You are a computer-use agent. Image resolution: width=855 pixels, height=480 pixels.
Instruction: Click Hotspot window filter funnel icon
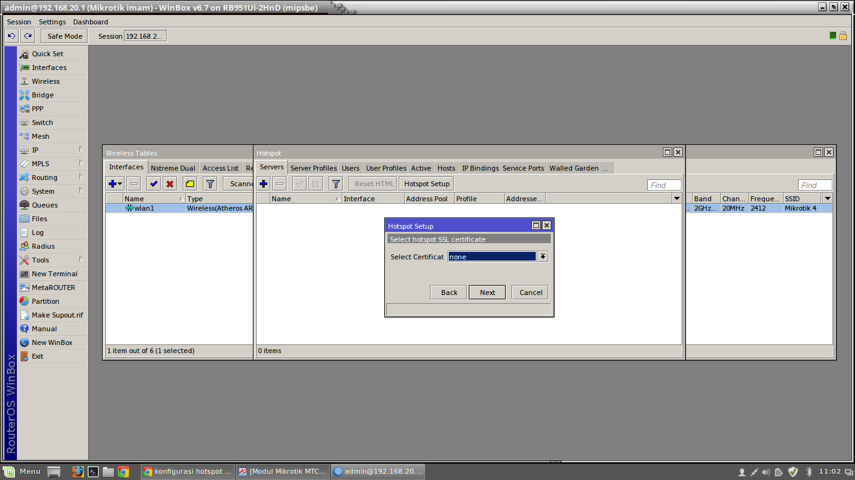point(336,184)
